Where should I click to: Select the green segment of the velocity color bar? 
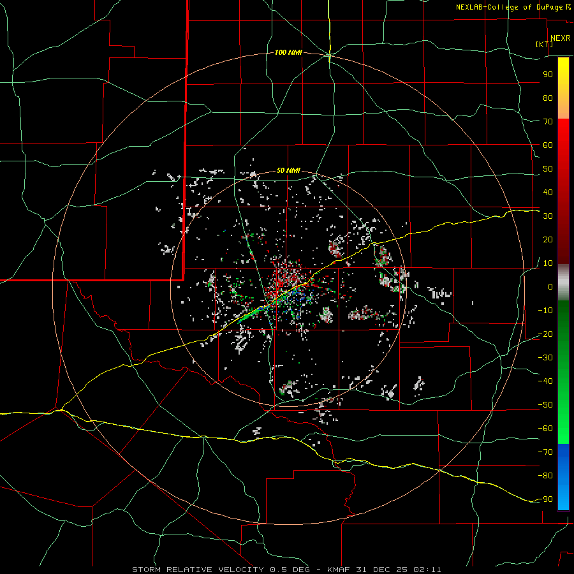563,372
